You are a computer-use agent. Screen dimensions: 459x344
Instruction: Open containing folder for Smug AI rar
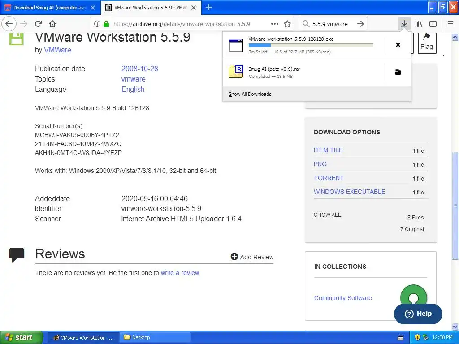tap(398, 72)
